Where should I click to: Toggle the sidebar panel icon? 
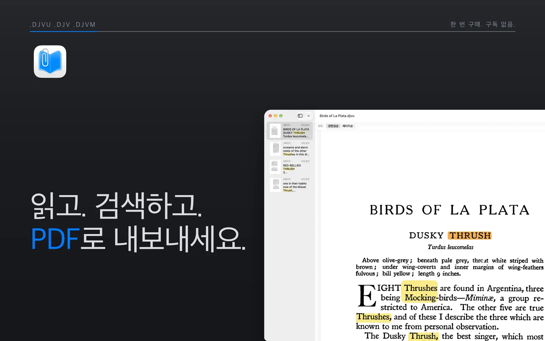pyautogui.click(x=300, y=116)
